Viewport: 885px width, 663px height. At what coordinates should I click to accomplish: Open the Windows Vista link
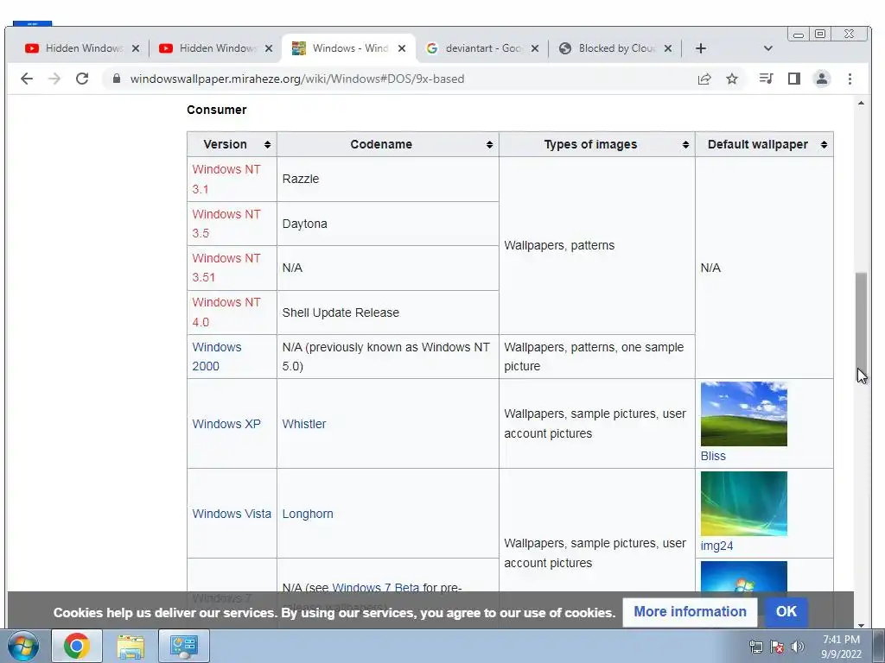232,514
